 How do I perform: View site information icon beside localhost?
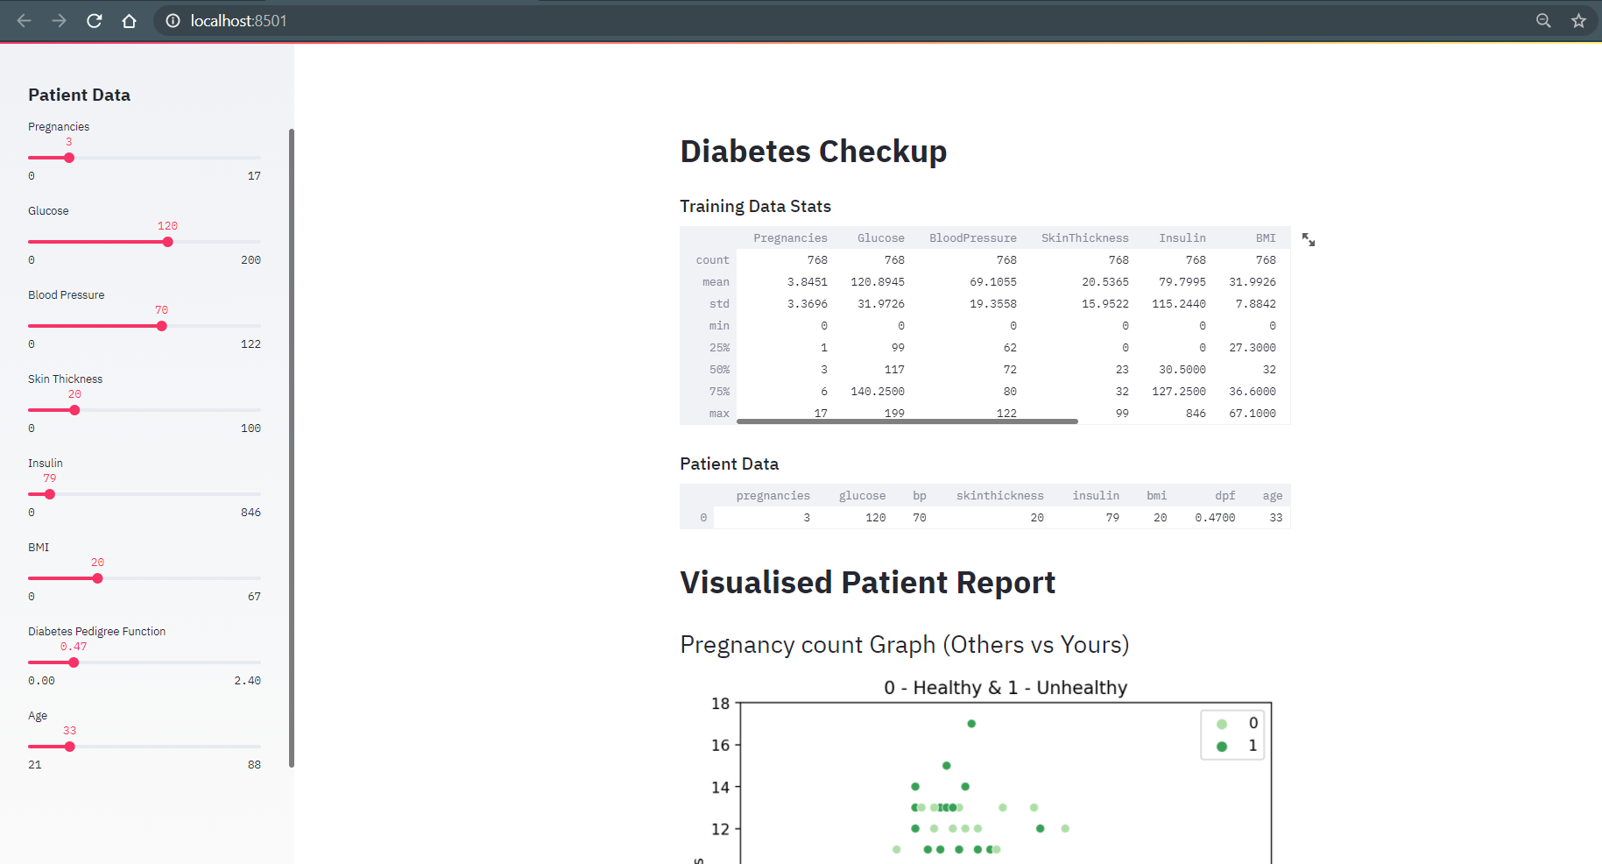pos(173,20)
